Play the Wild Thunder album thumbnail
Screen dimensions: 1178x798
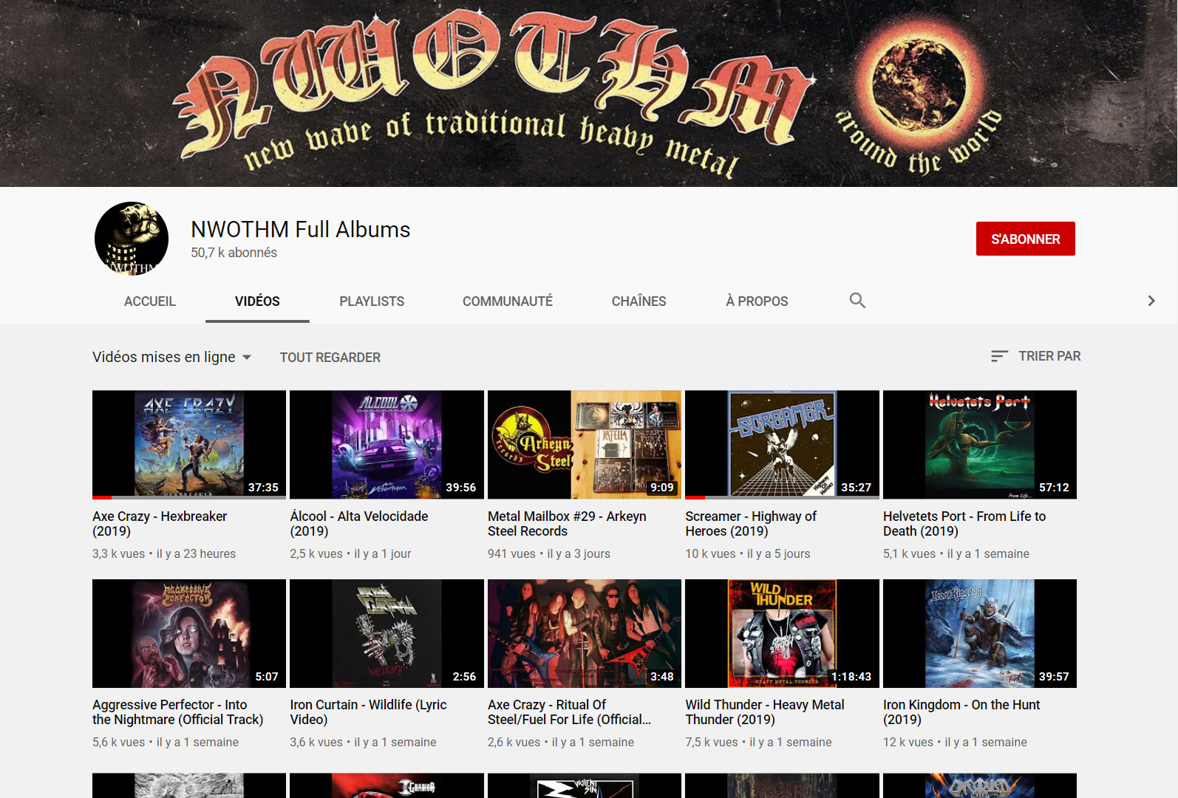pos(782,634)
